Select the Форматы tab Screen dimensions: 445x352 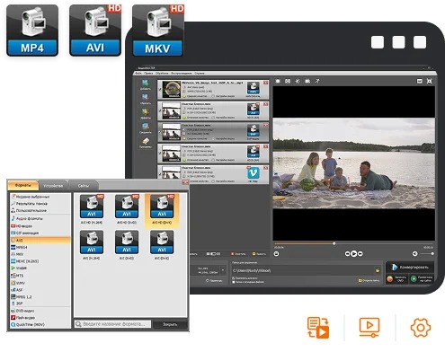pyautogui.click(x=22, y=186)
